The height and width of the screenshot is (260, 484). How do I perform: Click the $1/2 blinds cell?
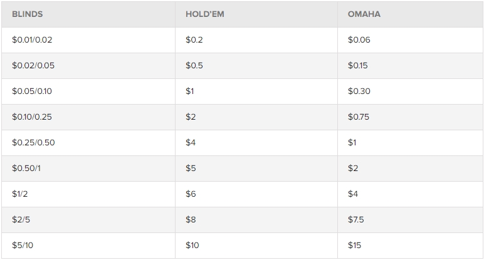coord(20,194)
